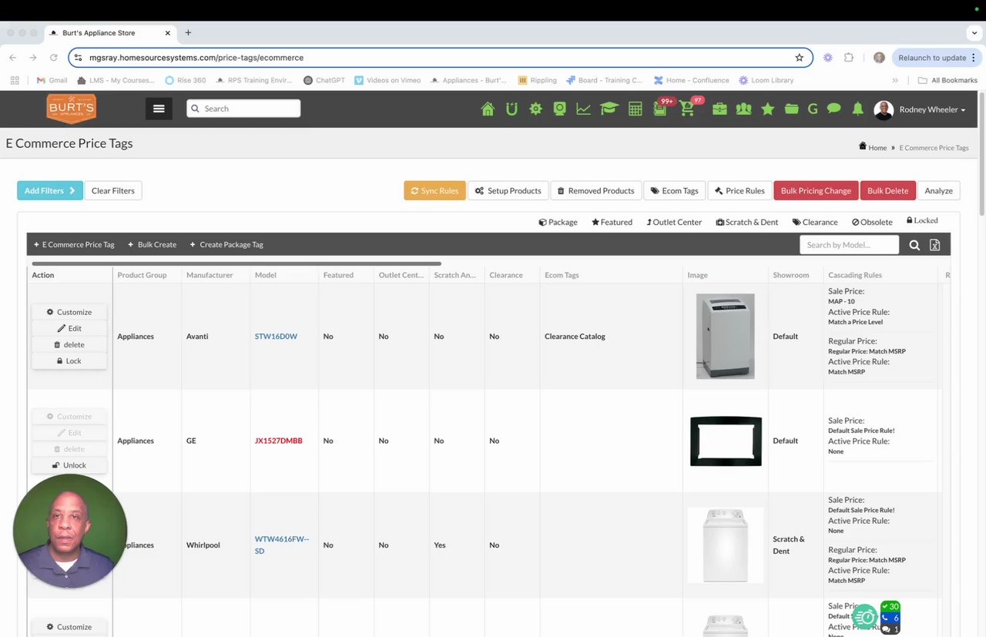Click the E Commerce Price Tag add option
Viewport: 986px width, 637px height.
(74, 245)
